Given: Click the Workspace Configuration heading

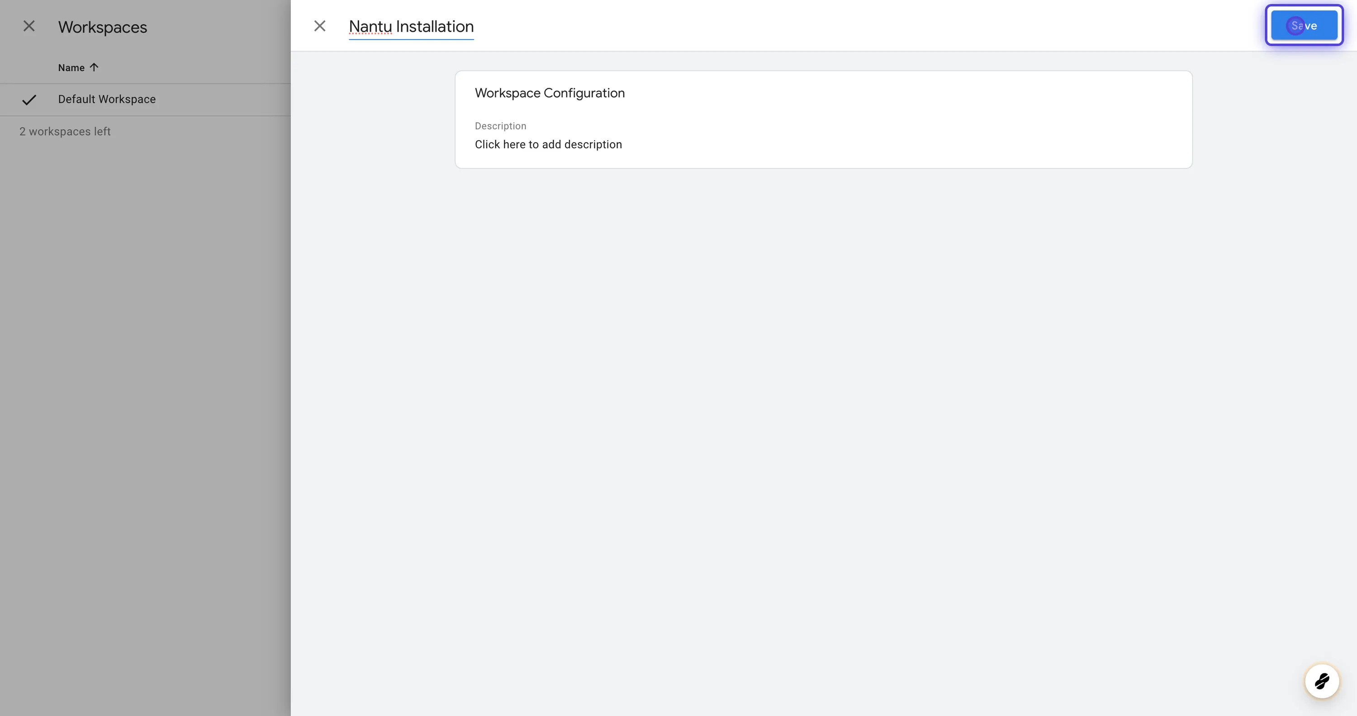Looking at the screenshot, I should pos(550,93).
